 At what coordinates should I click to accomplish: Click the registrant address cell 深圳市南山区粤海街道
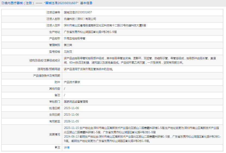(x=105, y=25)
